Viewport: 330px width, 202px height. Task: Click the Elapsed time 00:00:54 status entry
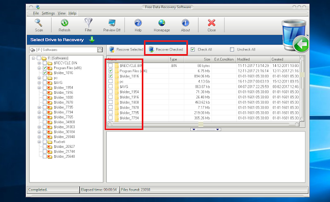pos(99,190)
